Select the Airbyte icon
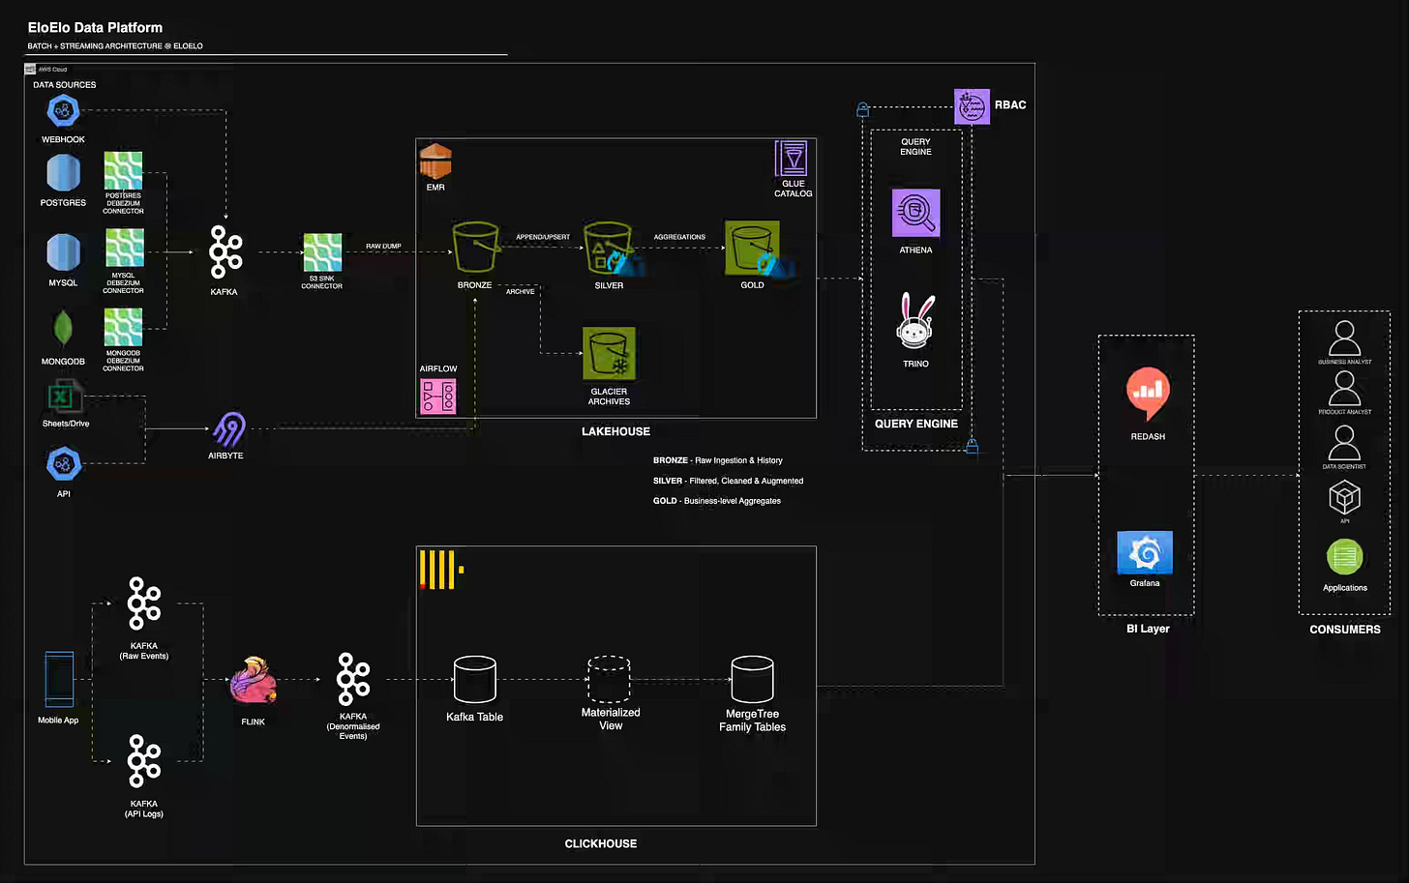Viewport: 1409px width, 883px height. click(x=228, y=429)
